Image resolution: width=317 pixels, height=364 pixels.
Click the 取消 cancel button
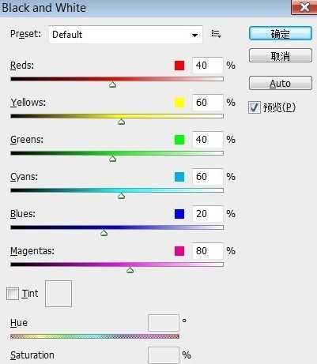(x=281, y=55)
